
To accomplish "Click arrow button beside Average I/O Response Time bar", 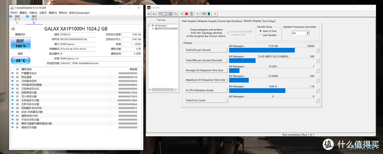I will pos(317,70).
